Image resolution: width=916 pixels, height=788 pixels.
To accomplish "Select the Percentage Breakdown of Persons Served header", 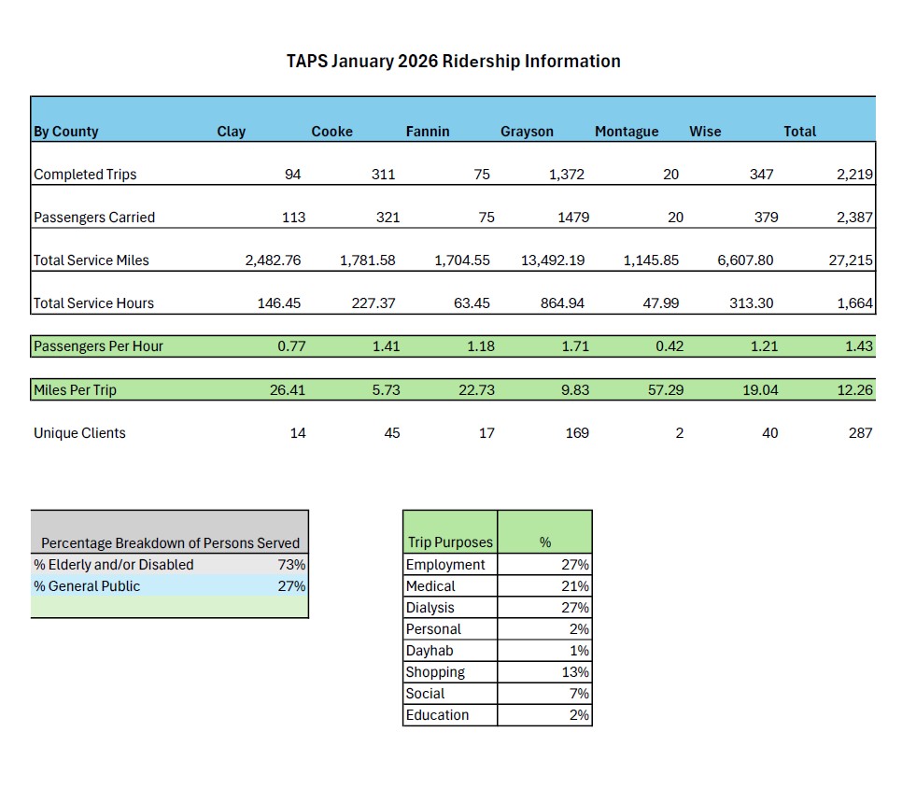I will (170, 542).
